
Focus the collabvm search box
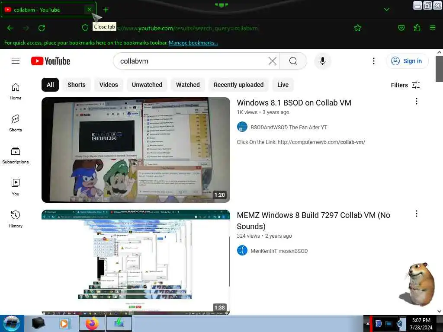[x=192, y=61]
